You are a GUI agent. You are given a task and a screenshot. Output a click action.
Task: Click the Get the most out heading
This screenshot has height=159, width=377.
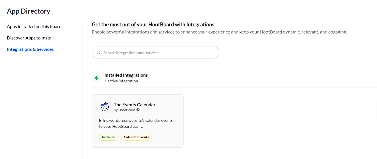[x=153, y=25]
